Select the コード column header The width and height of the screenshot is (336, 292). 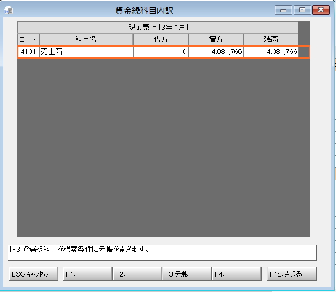pos(28,39)
